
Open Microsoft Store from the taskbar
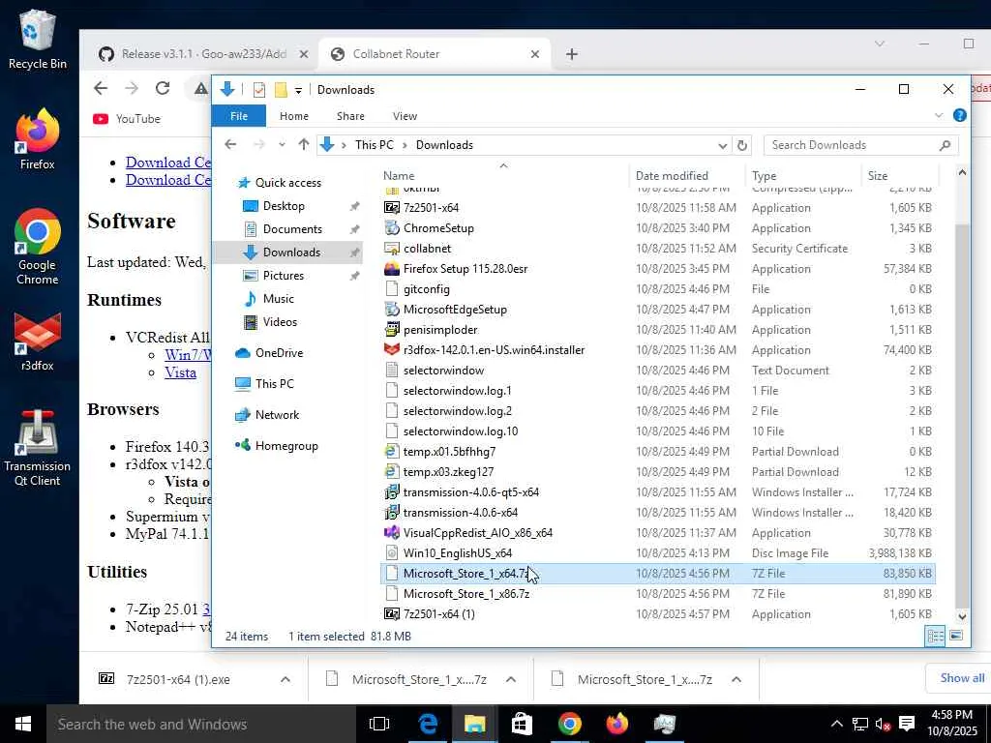point(522,724)
